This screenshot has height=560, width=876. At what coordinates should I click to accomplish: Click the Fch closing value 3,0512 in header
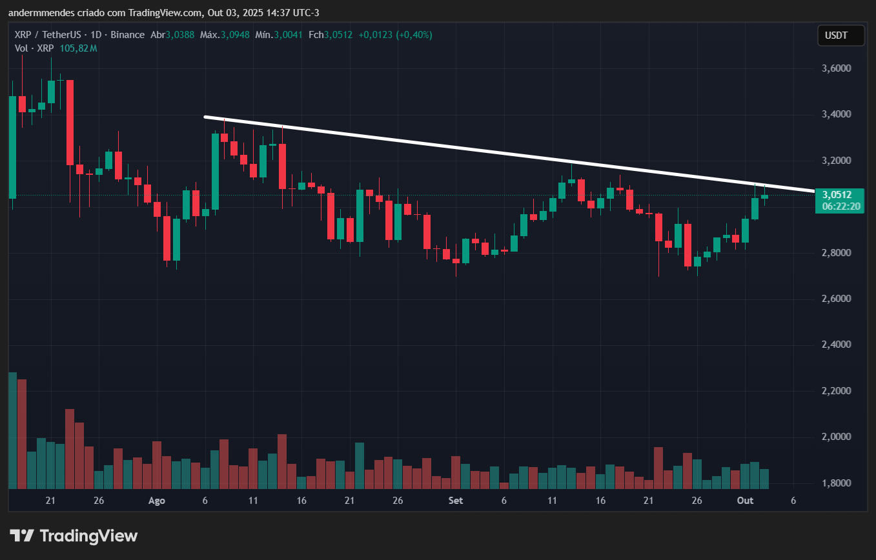coord(338,35)
